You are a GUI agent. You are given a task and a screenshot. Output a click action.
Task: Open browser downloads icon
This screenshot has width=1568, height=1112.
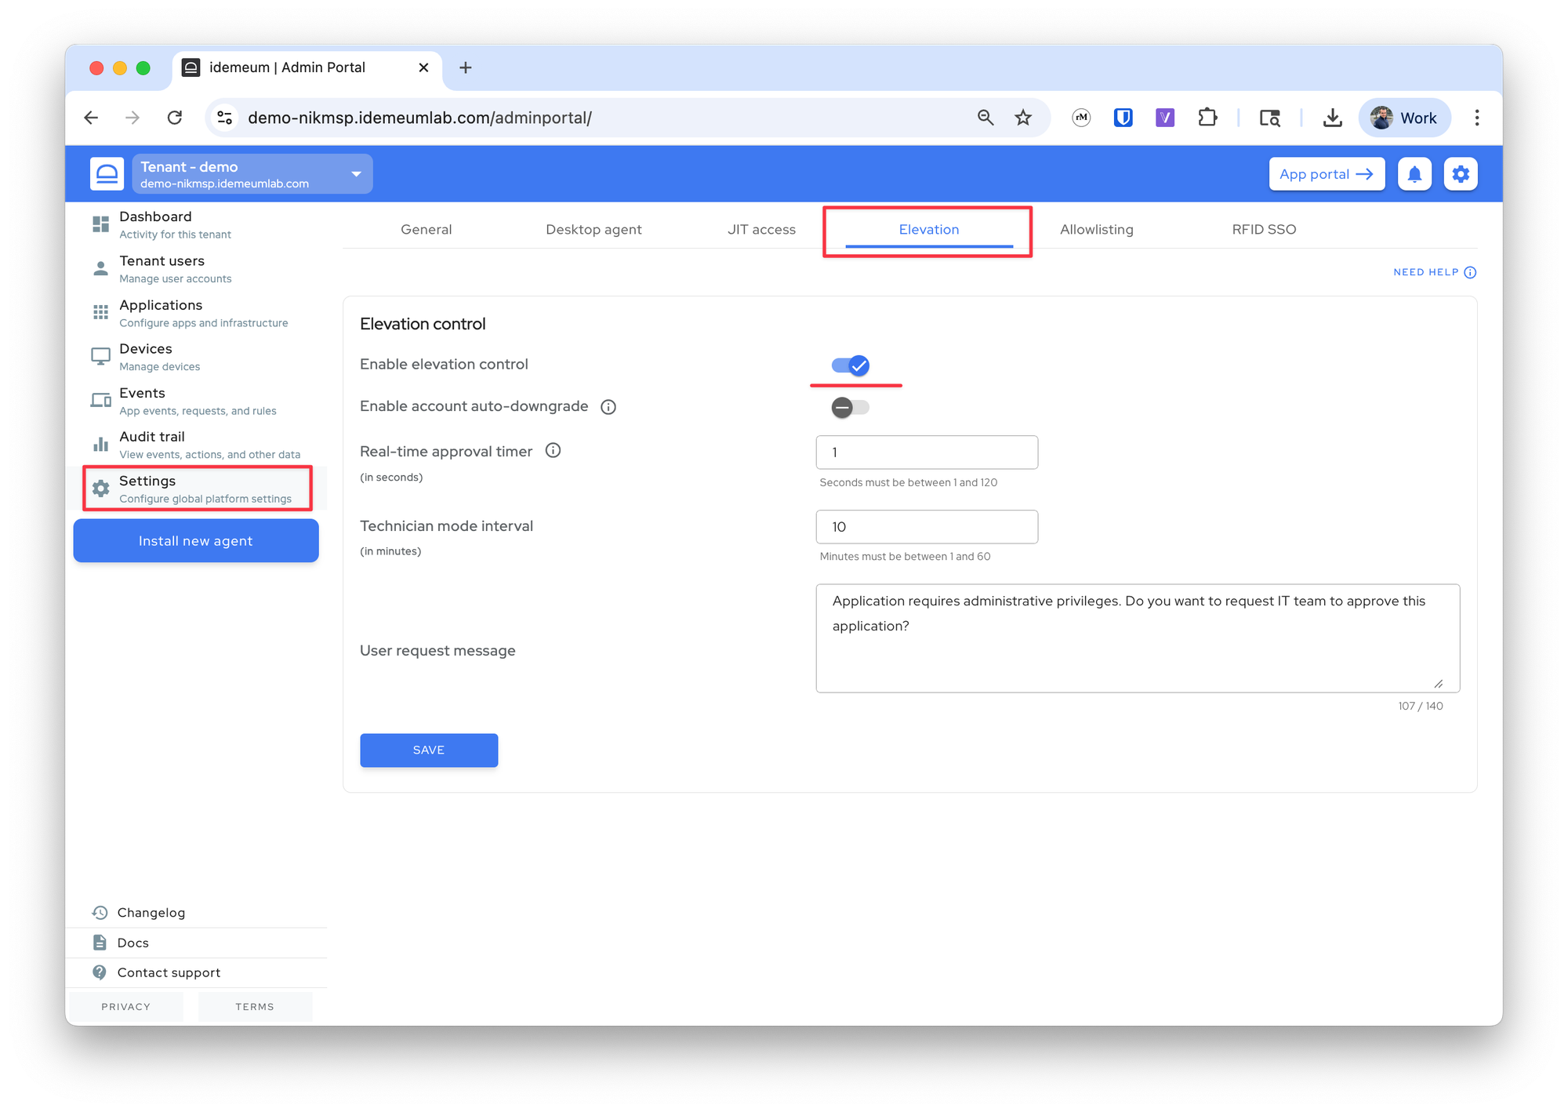click(x=1332, y=118)
